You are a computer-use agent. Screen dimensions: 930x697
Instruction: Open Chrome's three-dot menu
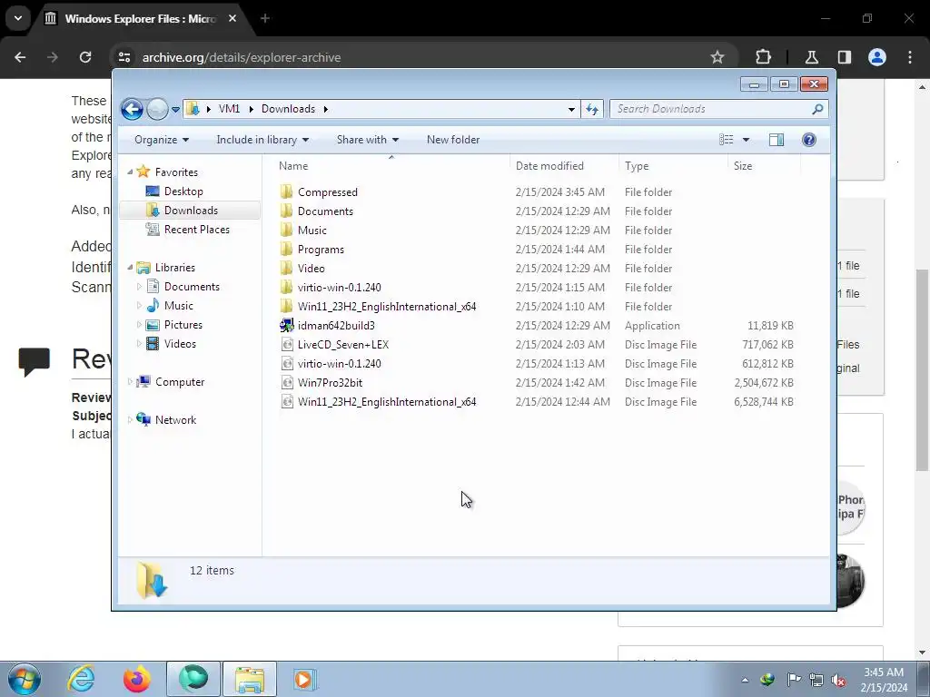[x=910, y=57]
